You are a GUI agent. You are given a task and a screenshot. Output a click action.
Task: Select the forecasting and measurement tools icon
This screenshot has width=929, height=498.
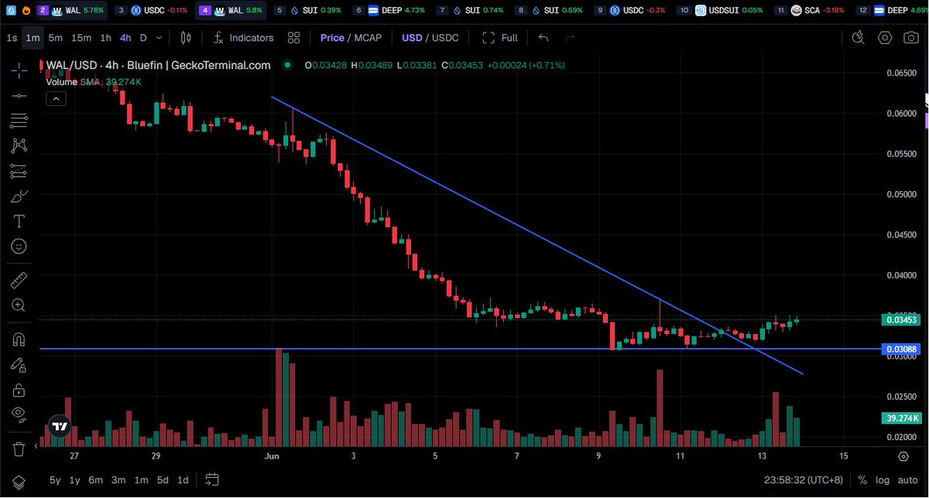tap(19, 171)
